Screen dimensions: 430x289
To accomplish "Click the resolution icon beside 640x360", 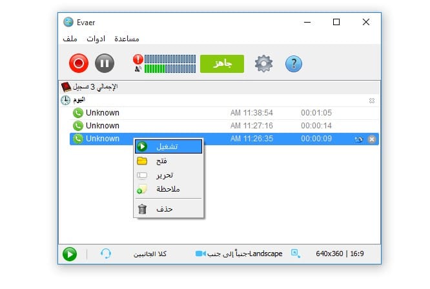I will (296, 254).
